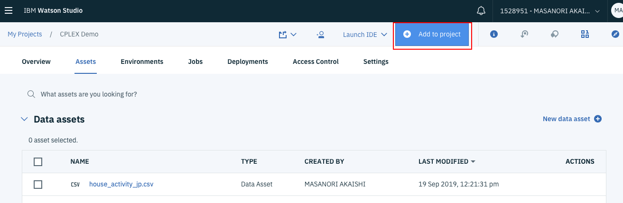The image size is (623, 203).
Task: Click the New data asset link
Action: pyautogui.click(x=567, y=119)
